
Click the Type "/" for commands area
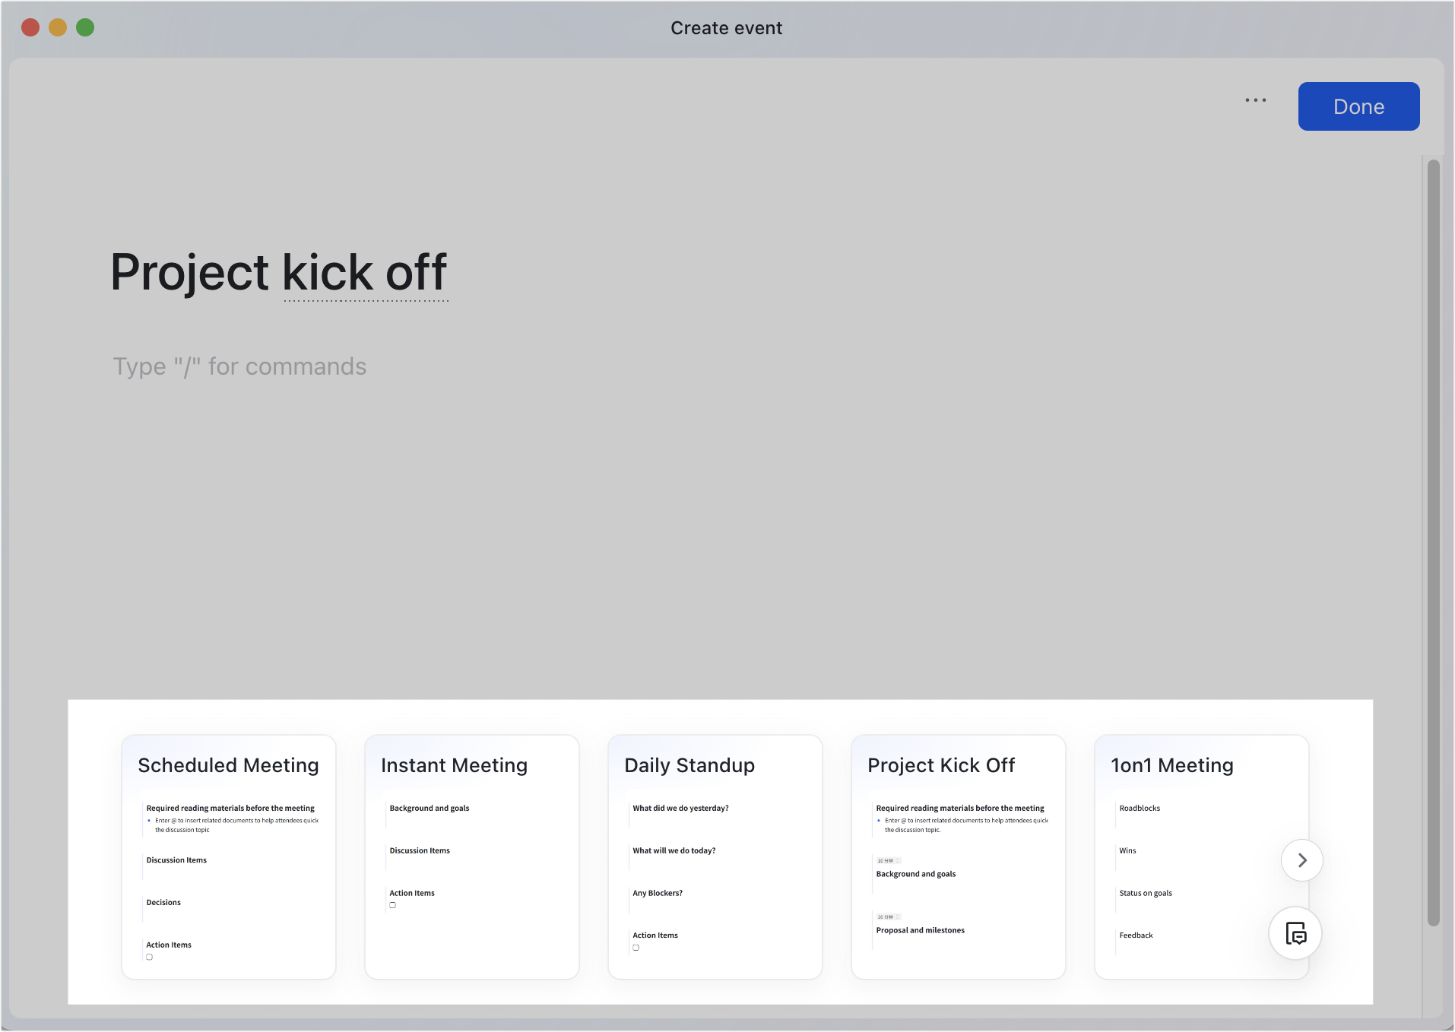239,366
